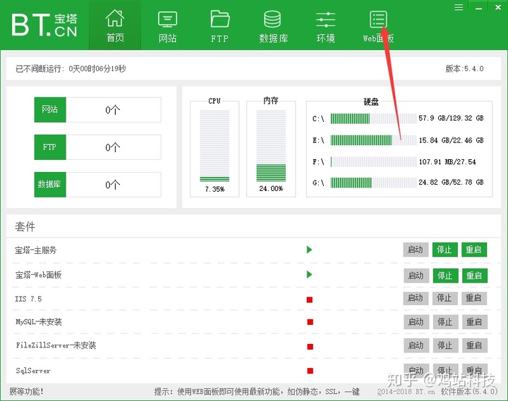Open the 首页 home tab icon
This screenshot has height=401, width=508.
115,18
